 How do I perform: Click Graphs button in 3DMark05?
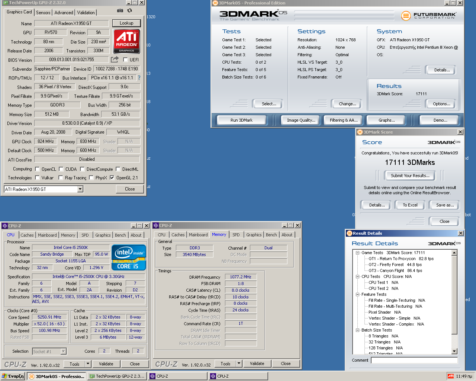pos(387,120)
